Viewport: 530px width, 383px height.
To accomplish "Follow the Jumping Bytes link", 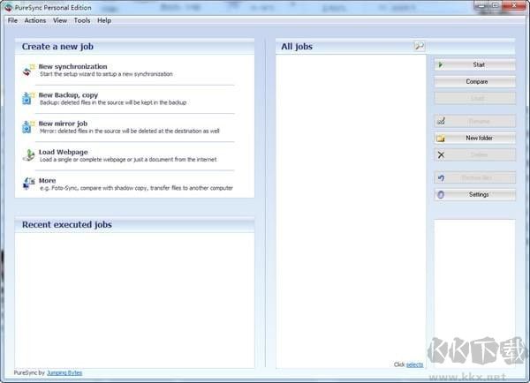I will 64,373.
